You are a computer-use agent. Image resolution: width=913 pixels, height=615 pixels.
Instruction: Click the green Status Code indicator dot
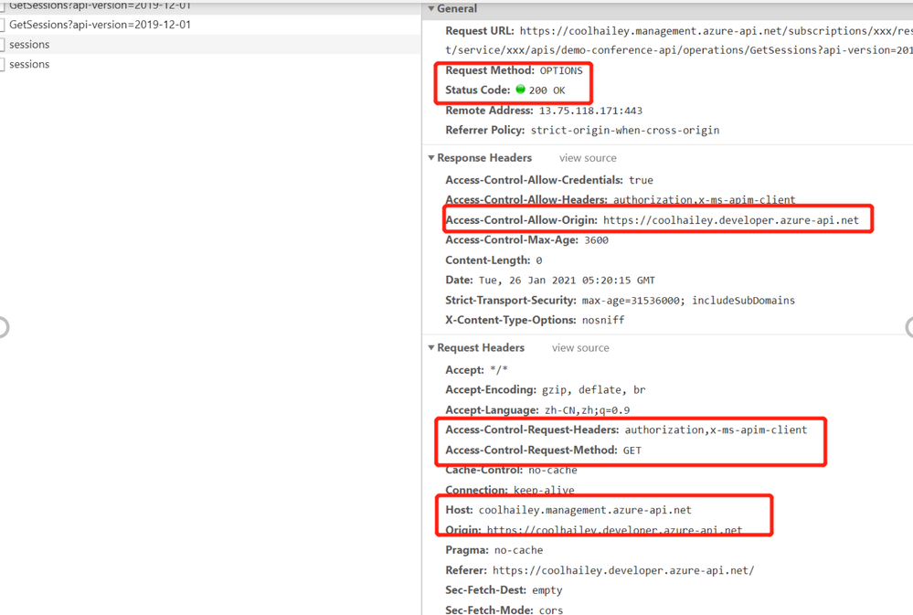click(x=521, y=90)
